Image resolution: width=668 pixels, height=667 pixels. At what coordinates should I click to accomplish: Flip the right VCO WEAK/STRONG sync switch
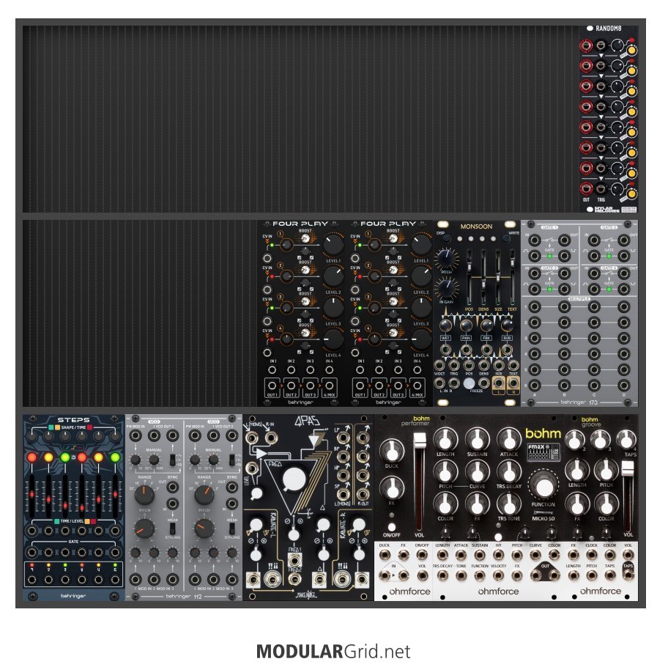231,528
